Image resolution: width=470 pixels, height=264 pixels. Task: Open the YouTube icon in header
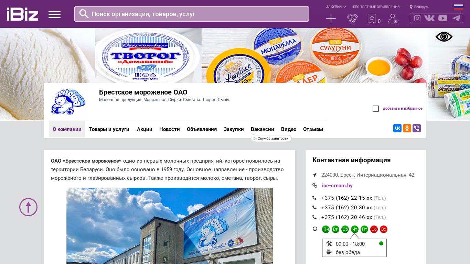[443, 18]
